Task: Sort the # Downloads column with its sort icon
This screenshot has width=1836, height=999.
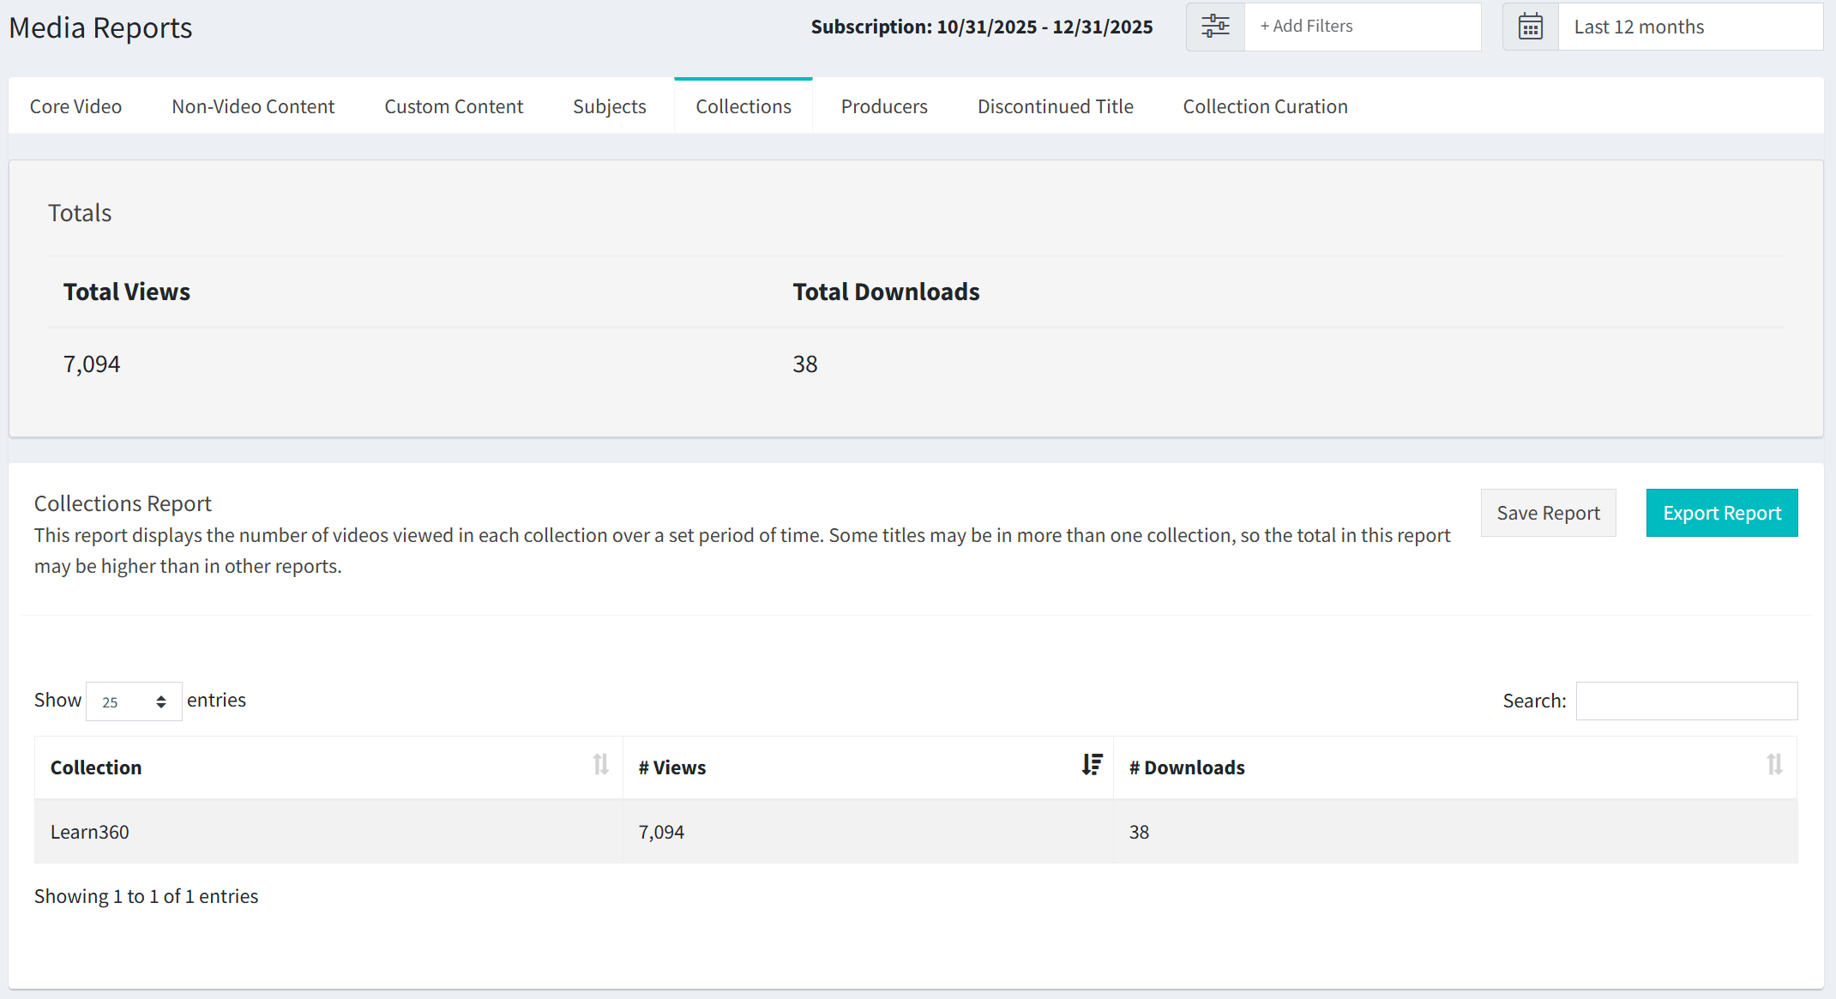Action: 1773,766
